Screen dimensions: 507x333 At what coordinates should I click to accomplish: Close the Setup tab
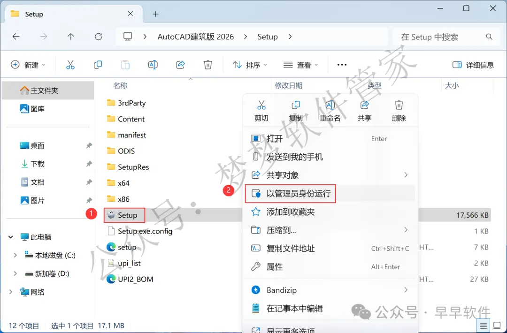point(131,14)
